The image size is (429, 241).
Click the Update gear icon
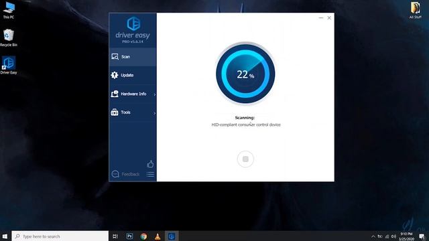(115, 75)
